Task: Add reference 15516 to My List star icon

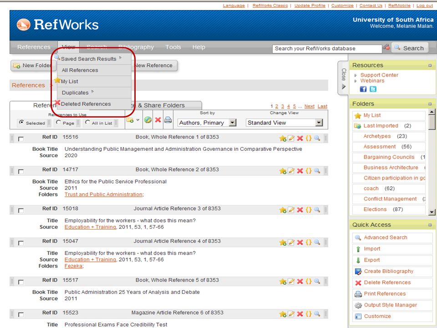Action: tap(283, 138)
